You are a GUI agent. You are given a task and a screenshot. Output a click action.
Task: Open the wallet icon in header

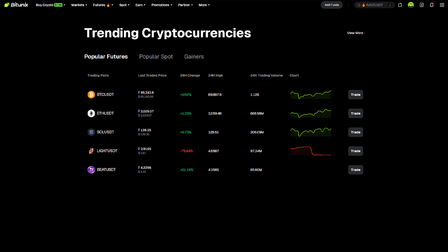[400, 5]
